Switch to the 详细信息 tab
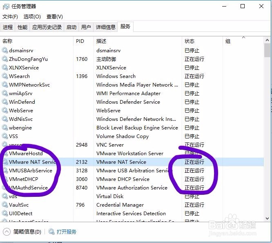Viewport: 272px width, 243px height. tap(106, 27)
